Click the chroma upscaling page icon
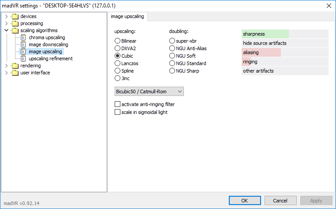Screen dimensions: 336x209 23,37
